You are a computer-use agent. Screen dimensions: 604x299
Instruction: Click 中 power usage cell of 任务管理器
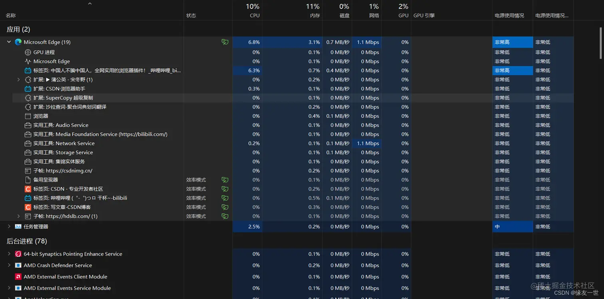[x=513, y=227]
